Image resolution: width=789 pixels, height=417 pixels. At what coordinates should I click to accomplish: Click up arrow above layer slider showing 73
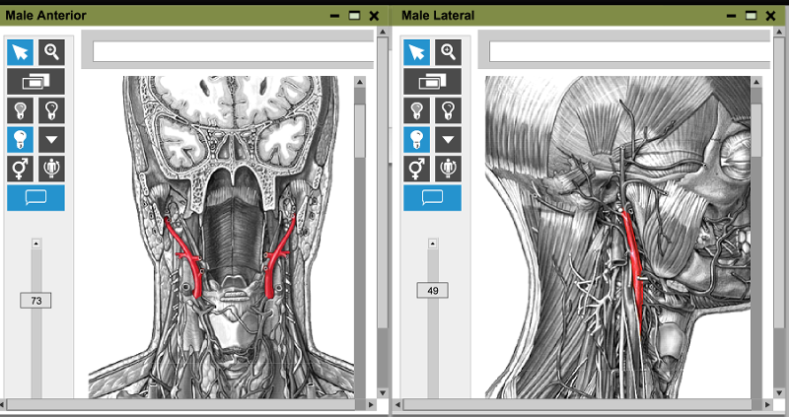(x=36, y=243)
